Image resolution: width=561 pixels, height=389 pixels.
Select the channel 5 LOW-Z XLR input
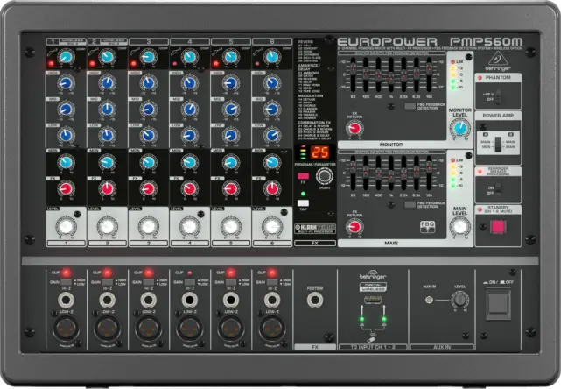(231, 328)
